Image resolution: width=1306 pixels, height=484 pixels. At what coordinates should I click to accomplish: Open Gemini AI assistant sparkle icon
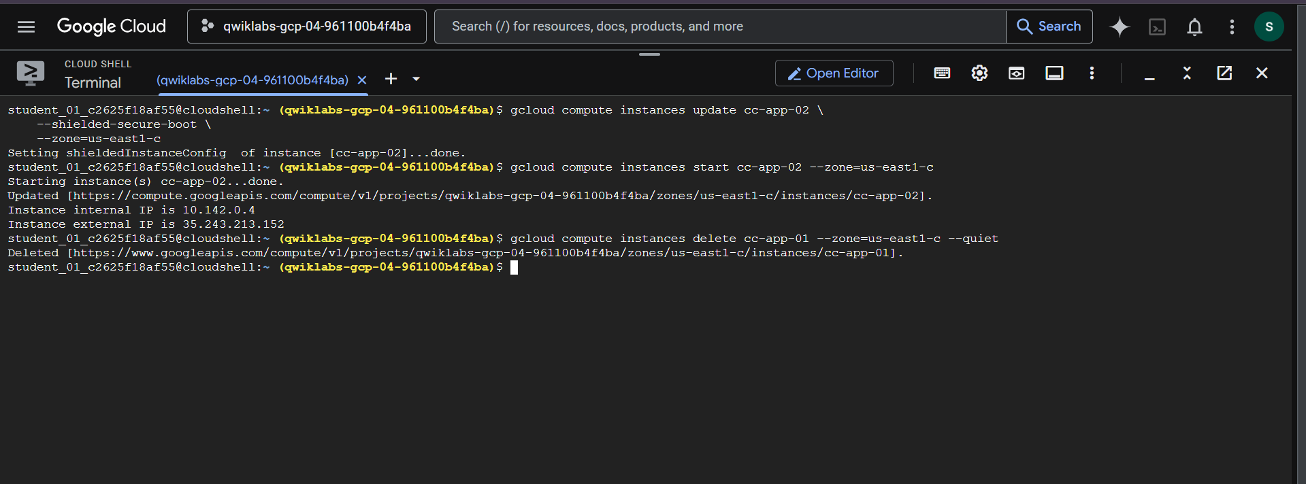click(x=1120, y=27)
